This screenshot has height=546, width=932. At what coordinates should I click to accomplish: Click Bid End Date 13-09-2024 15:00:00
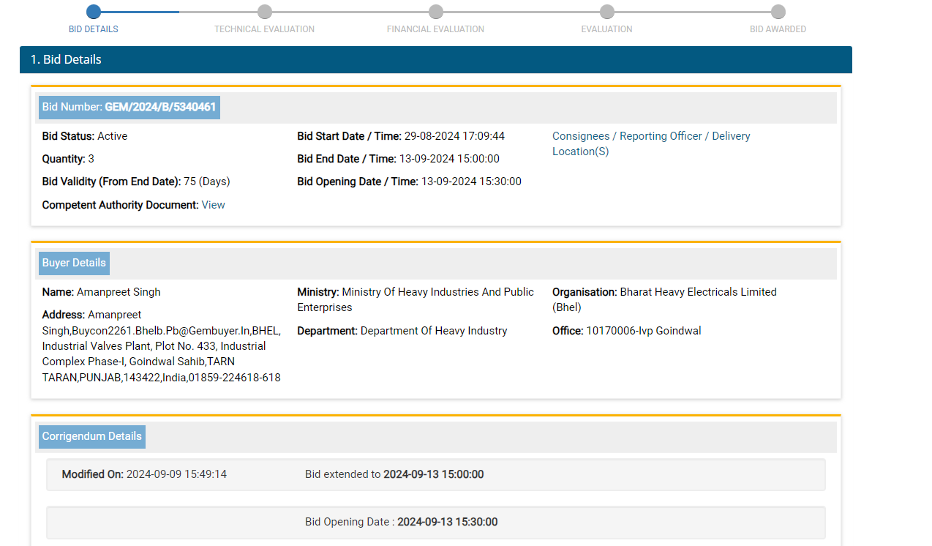pos(398,159)
